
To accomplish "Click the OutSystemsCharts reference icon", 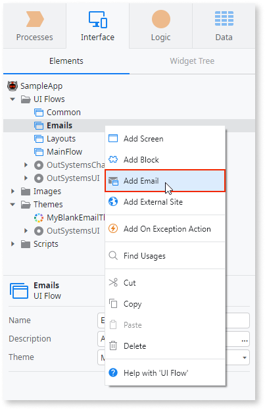I will click(x=39, y=165).
